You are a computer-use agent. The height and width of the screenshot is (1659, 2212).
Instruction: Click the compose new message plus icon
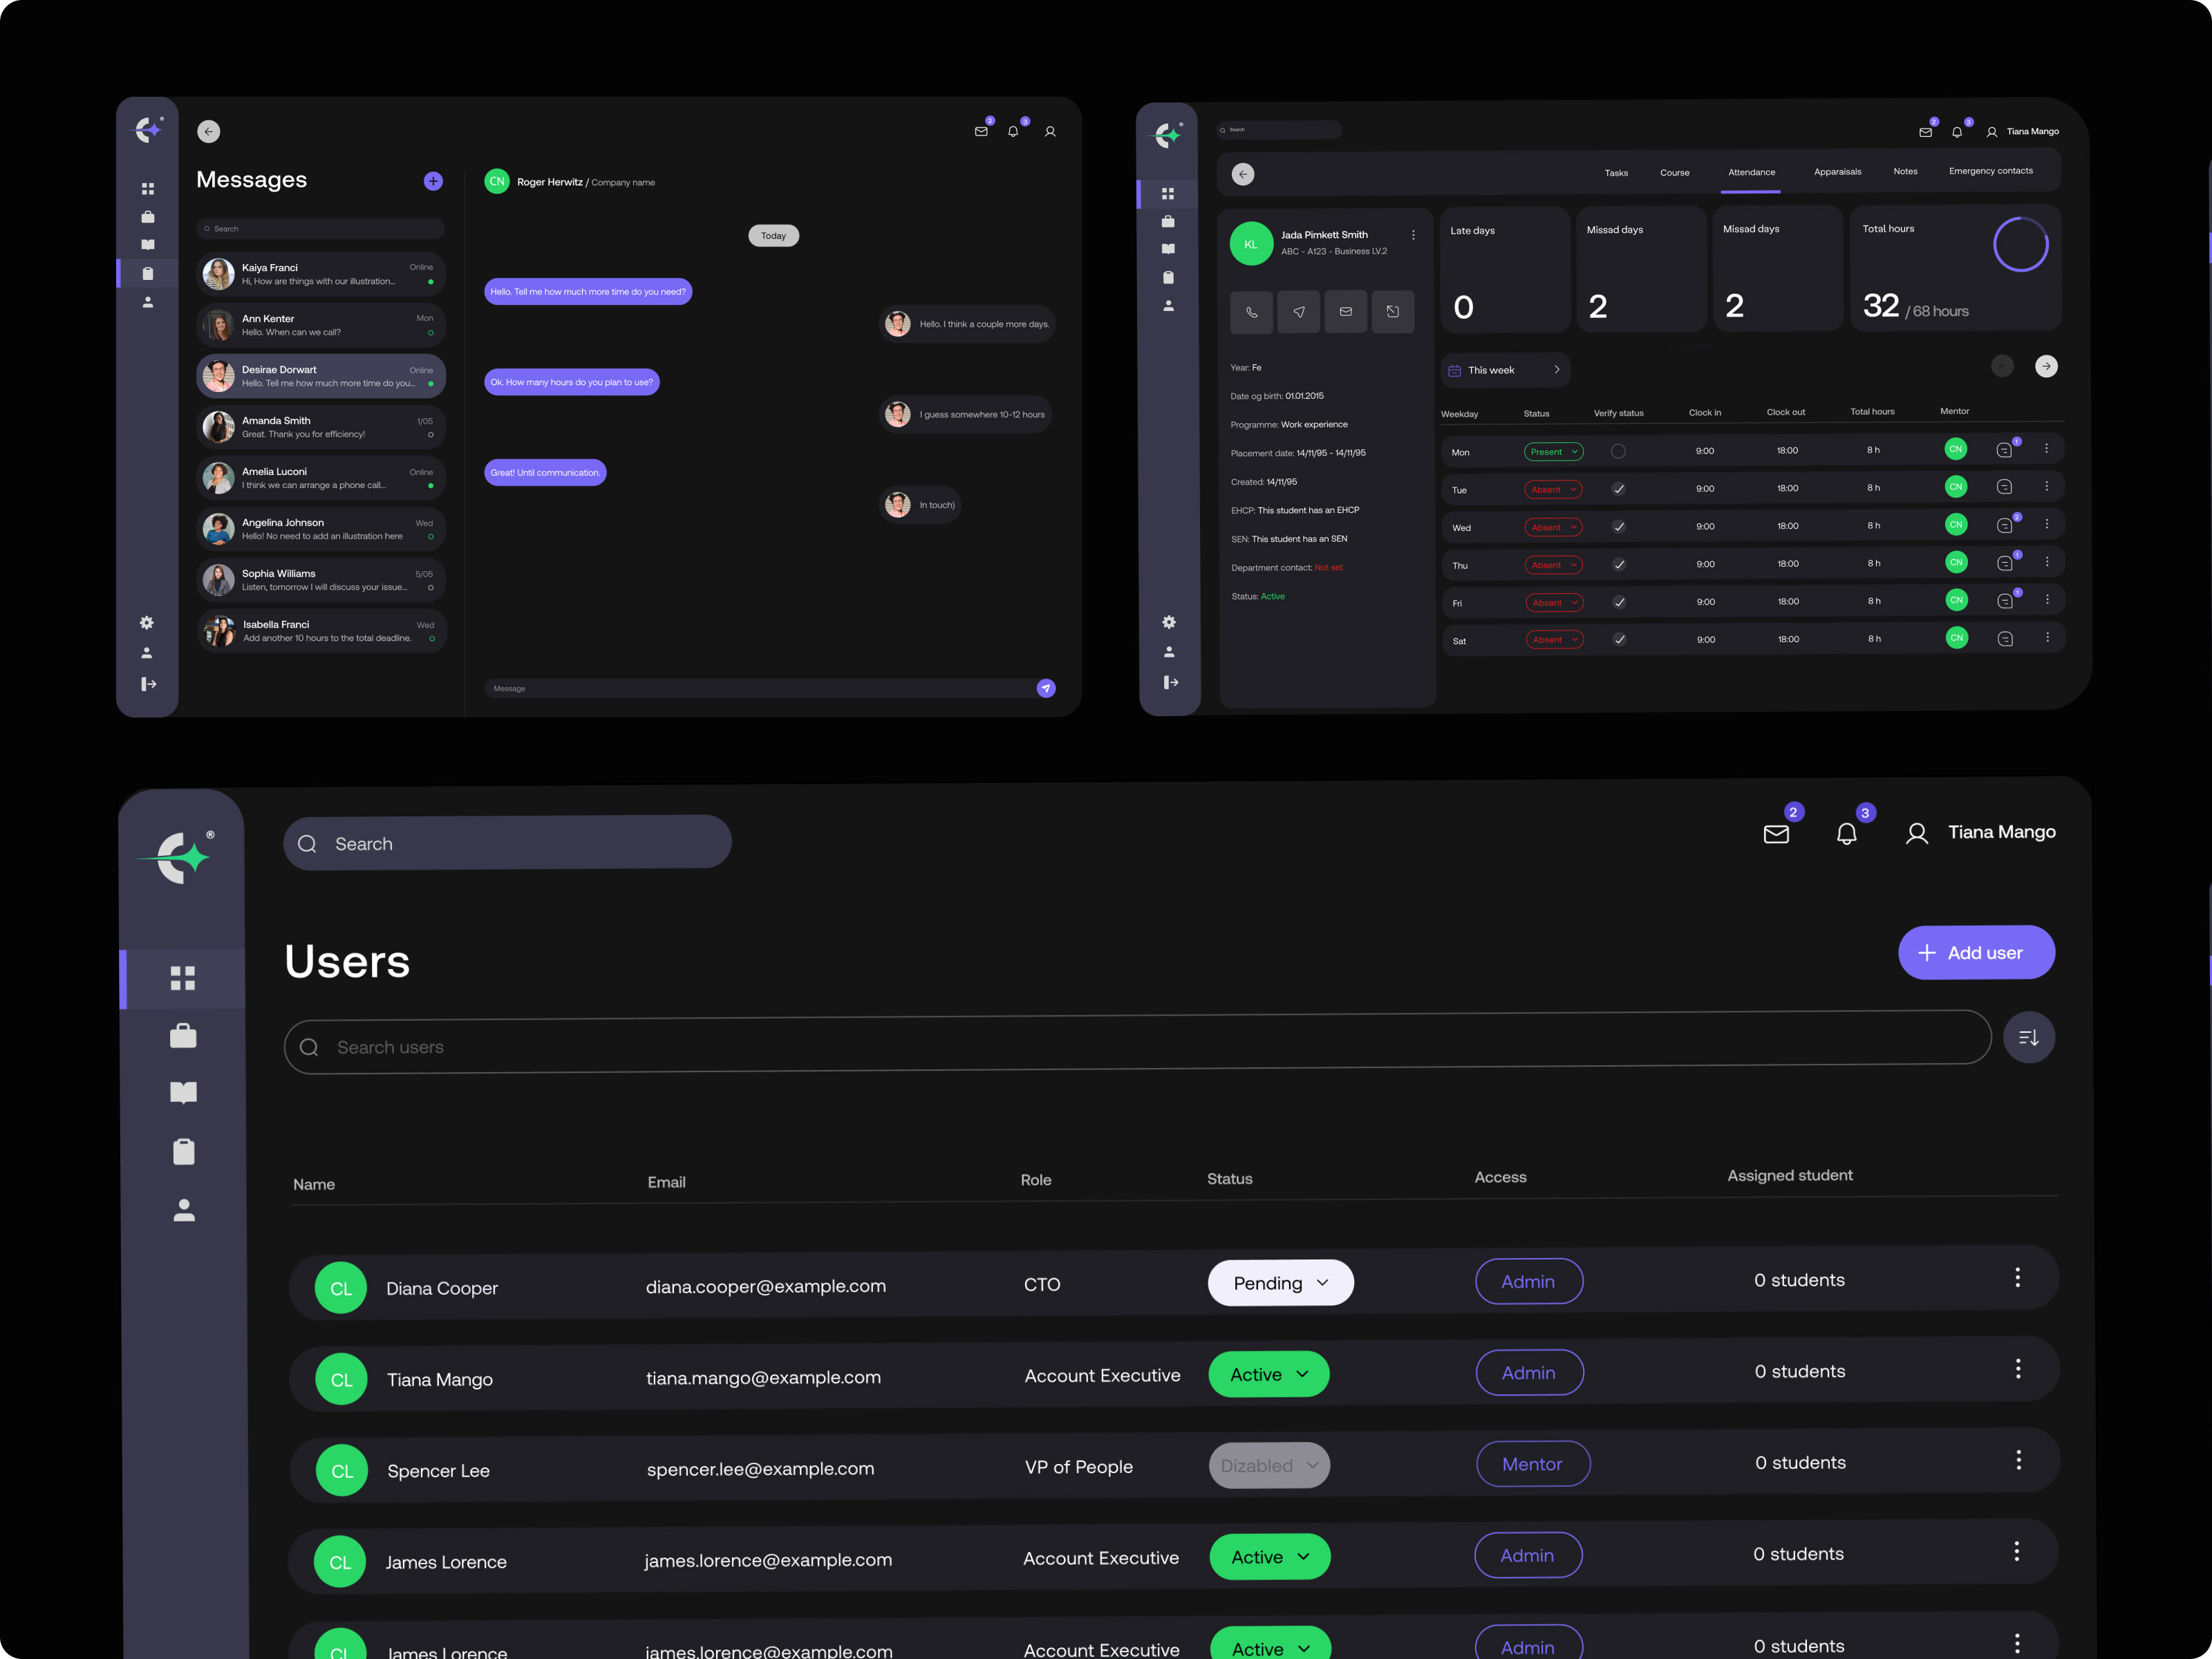[433, 181]
